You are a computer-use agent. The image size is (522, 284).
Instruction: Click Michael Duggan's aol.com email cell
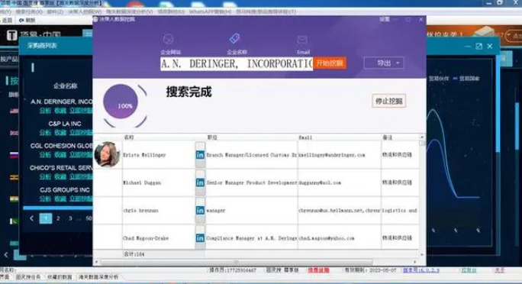tap(340, 182)
